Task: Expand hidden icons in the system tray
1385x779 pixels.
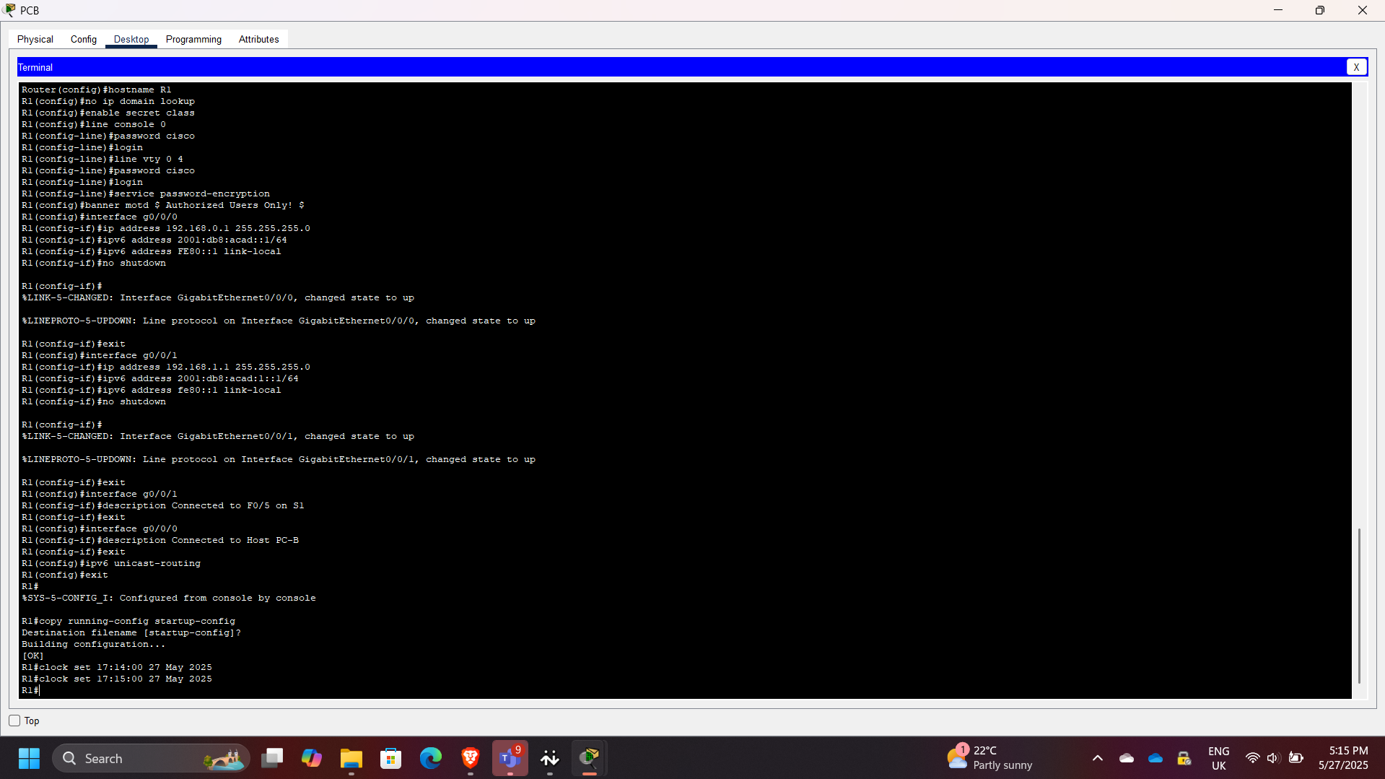Action: 1097,758
